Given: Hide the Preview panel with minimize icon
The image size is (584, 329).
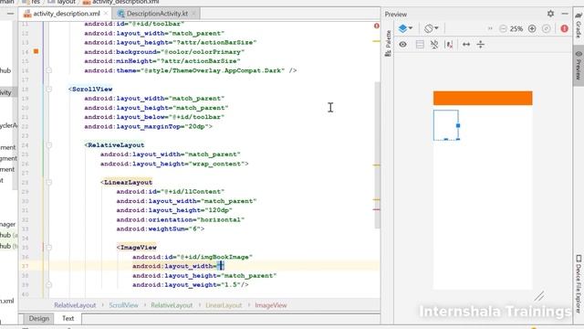Looking at the screenshot, I should pos(565,14).
